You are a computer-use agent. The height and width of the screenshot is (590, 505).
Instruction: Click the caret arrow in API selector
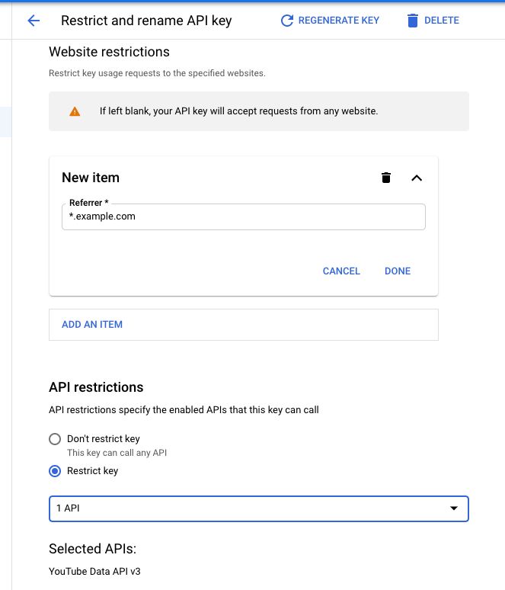coord(454,508)
